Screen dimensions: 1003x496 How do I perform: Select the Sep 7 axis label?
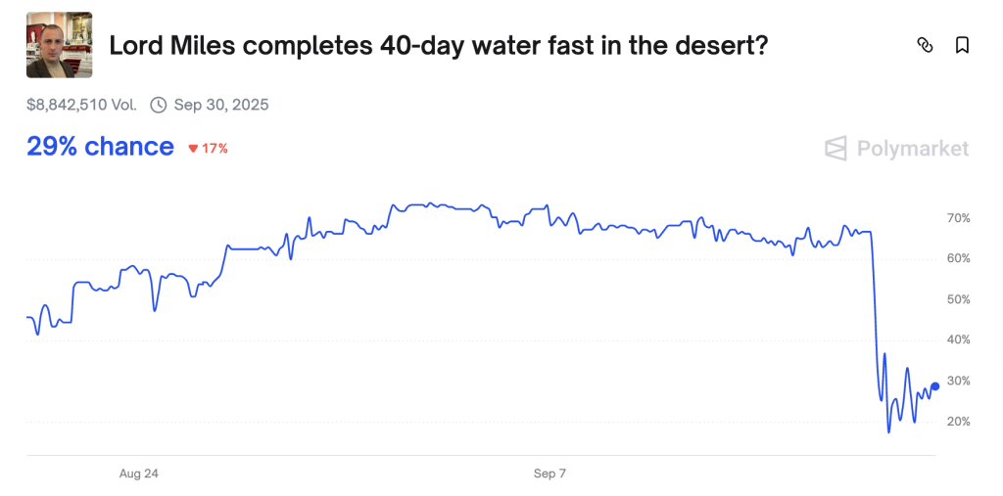(550, 474)
